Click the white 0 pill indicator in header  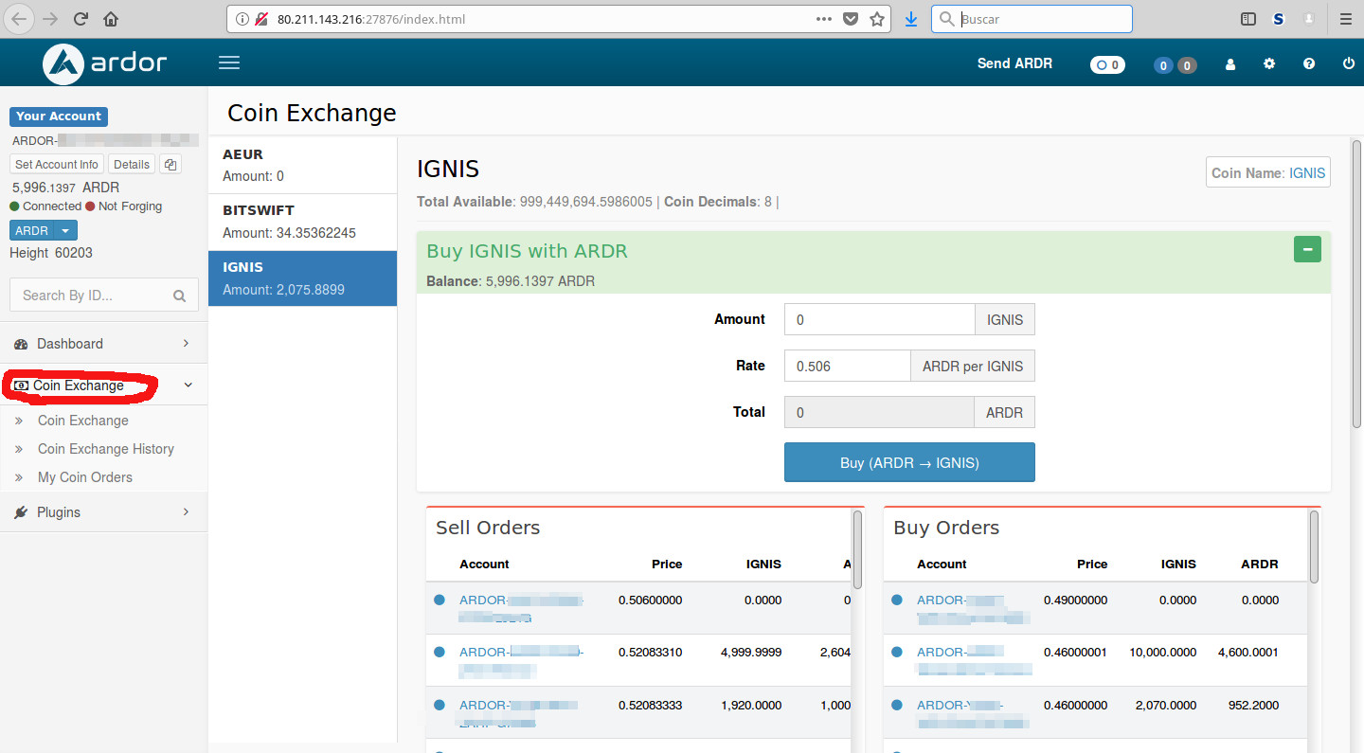(1107, 65)
